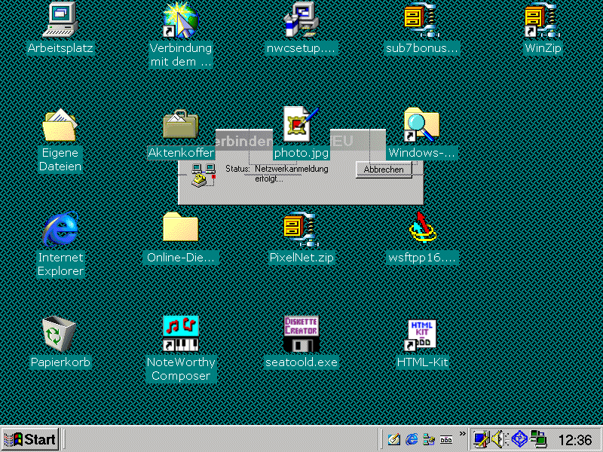Open the Eigene Dateien folder
Viewport: 603px width, 452px height.
tap(60, 125)
